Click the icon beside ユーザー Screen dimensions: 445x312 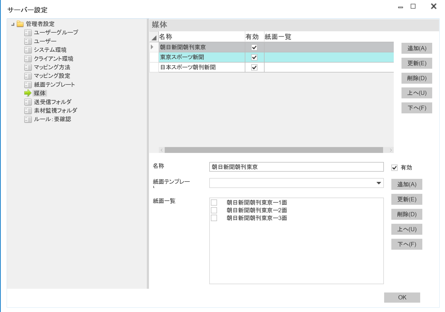click(x=28, y=41)
